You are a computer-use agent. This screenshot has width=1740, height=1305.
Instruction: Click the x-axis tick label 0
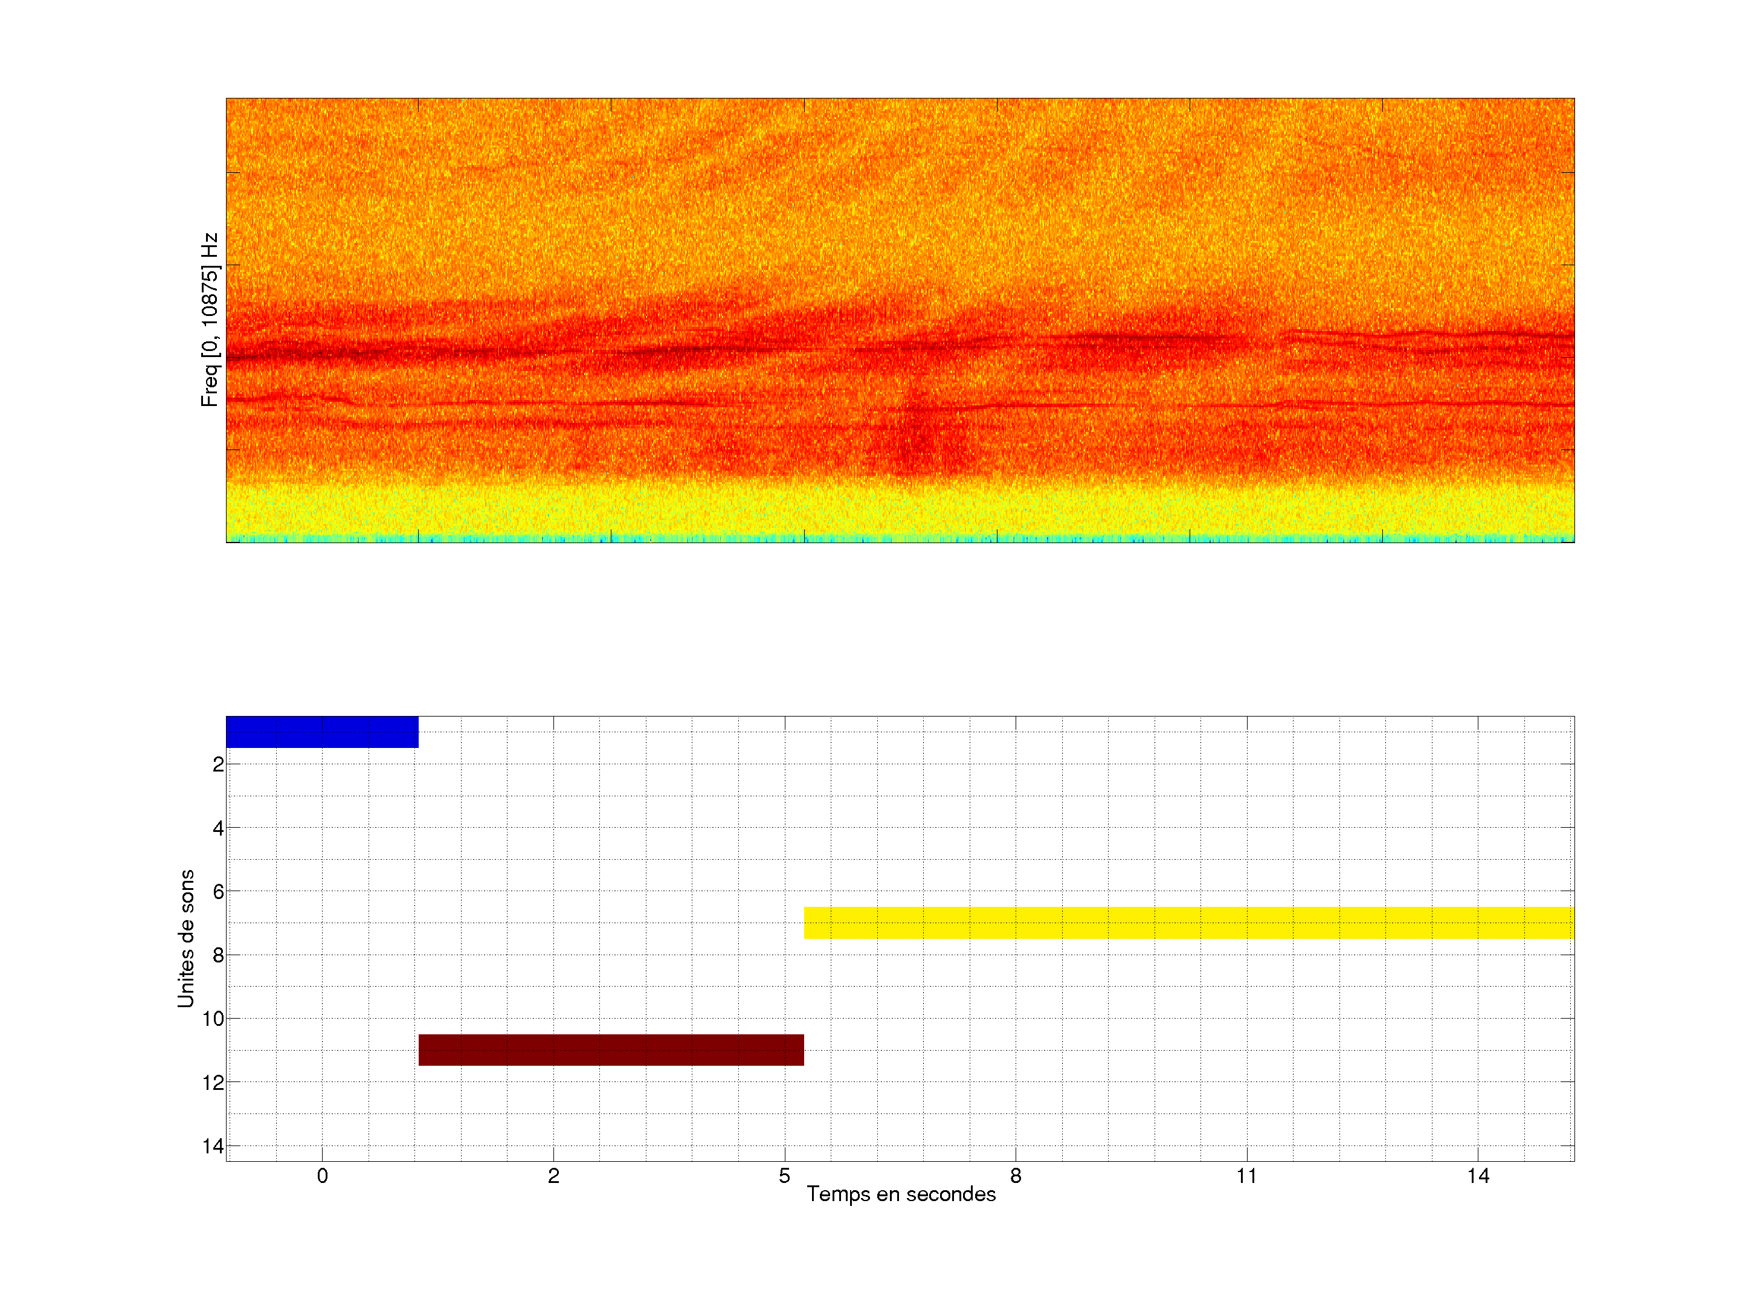tap(322, 1176)
